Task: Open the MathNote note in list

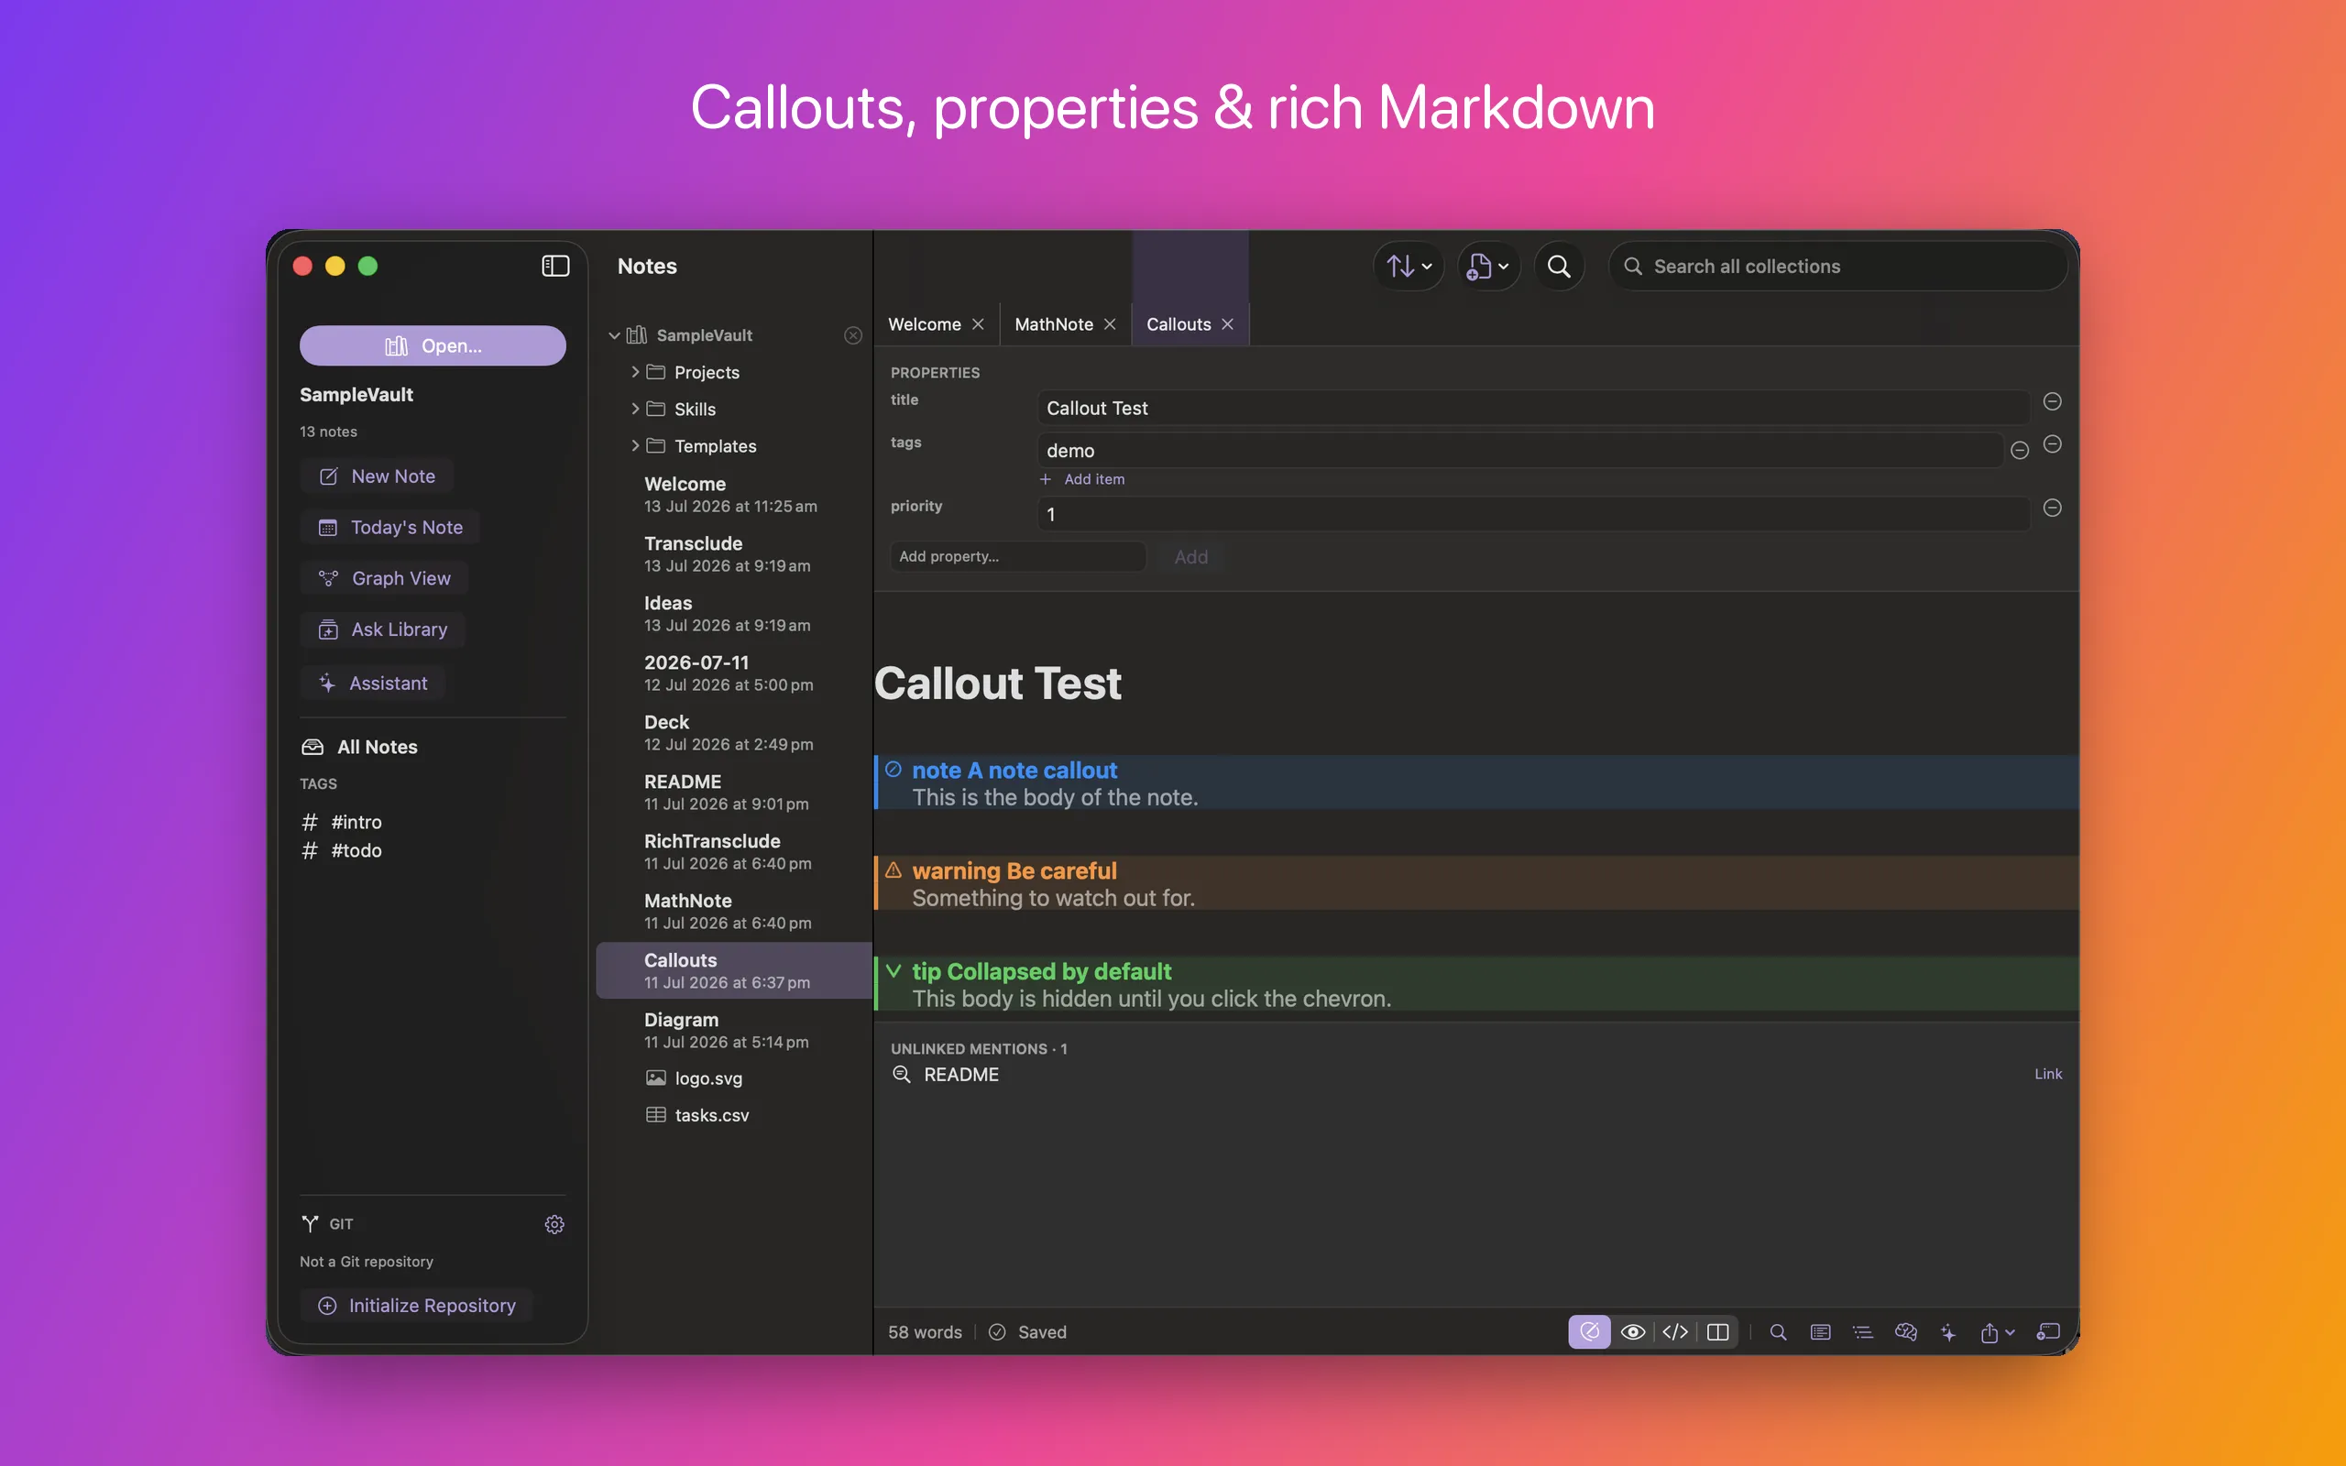Action: pyautogui.click(x=734, y=912)
